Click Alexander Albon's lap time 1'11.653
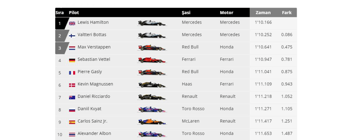The width and height of the screenshot is (352, 140). (x=263, y=133)
